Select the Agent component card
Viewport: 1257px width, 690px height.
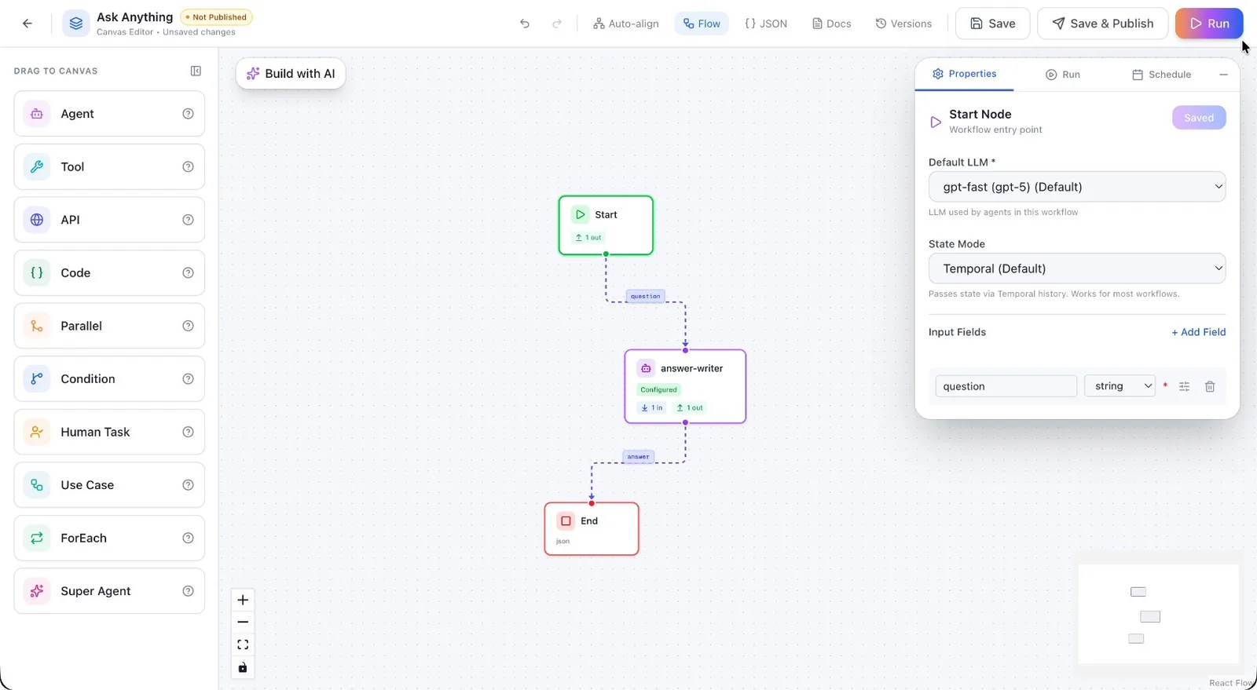click(x=109, y=114)
